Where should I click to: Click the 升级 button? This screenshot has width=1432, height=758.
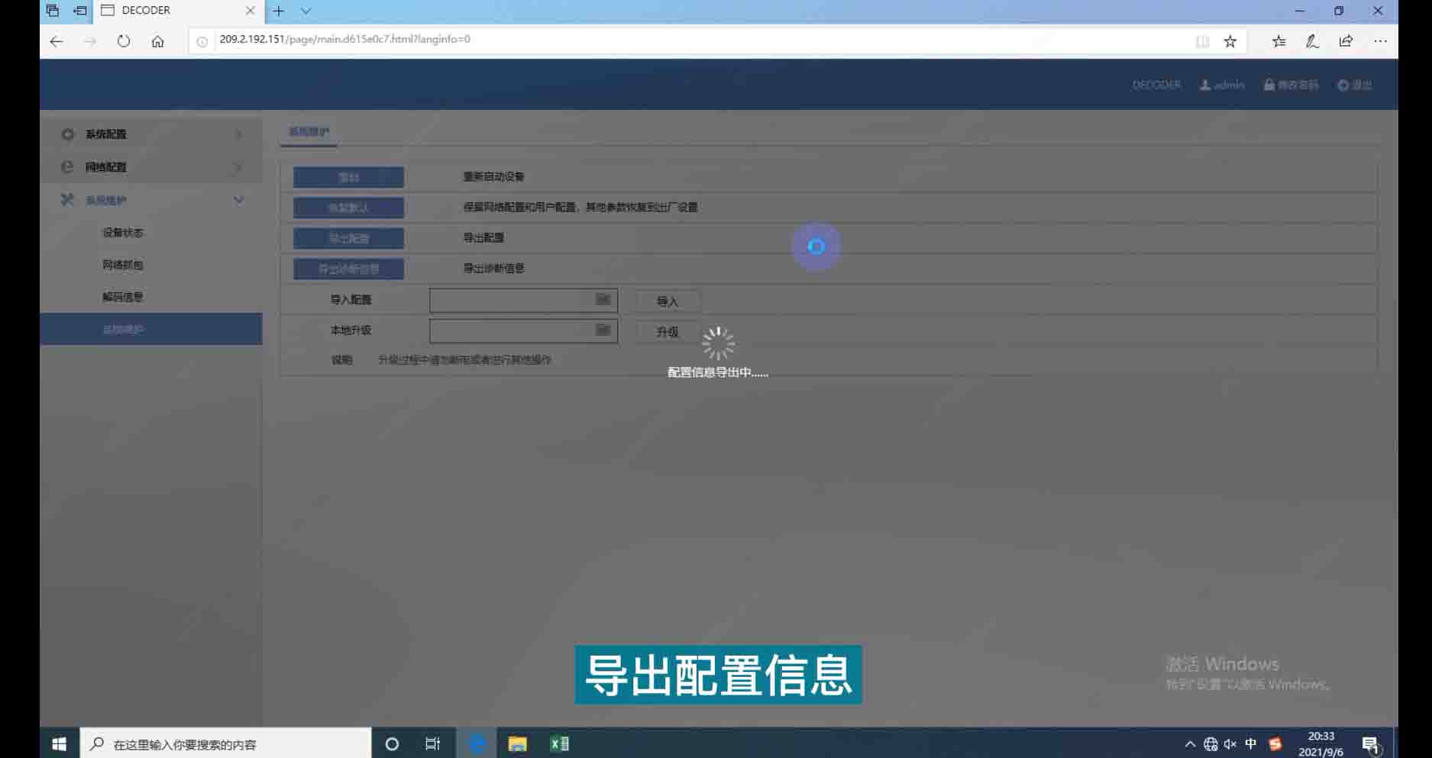[x=668, y=332]
